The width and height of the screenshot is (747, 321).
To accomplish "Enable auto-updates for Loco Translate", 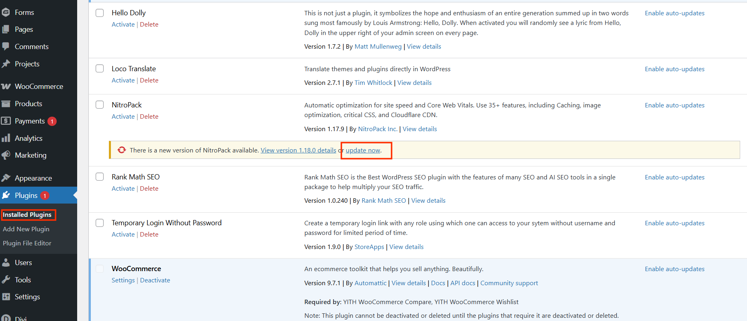I will (x=675, y=69).
